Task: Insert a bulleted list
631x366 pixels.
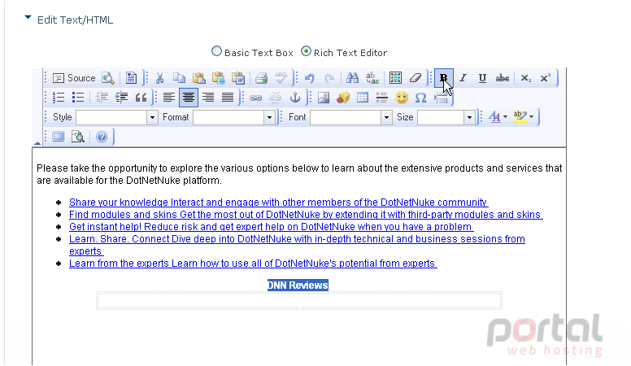Action: (78, 98)
